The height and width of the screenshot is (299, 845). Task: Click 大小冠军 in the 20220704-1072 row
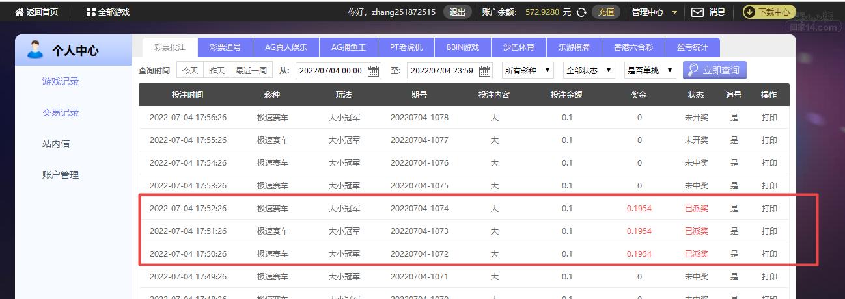[x=344, y=254]
